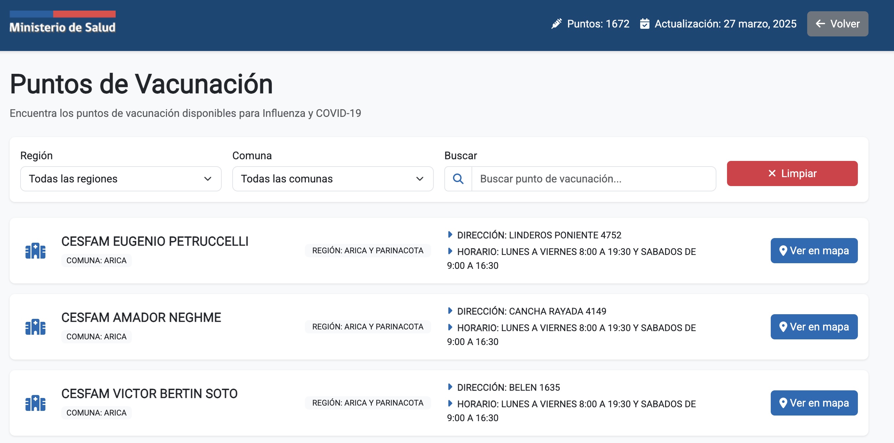Clear filters with the Limpiar button
The height and width of the screenshot is (443, 894).
(792, 173)
